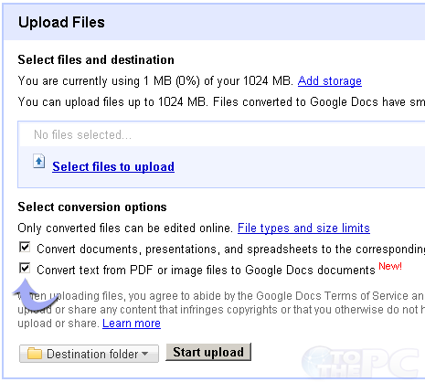Open File types and size limits link

coord(303,228)
